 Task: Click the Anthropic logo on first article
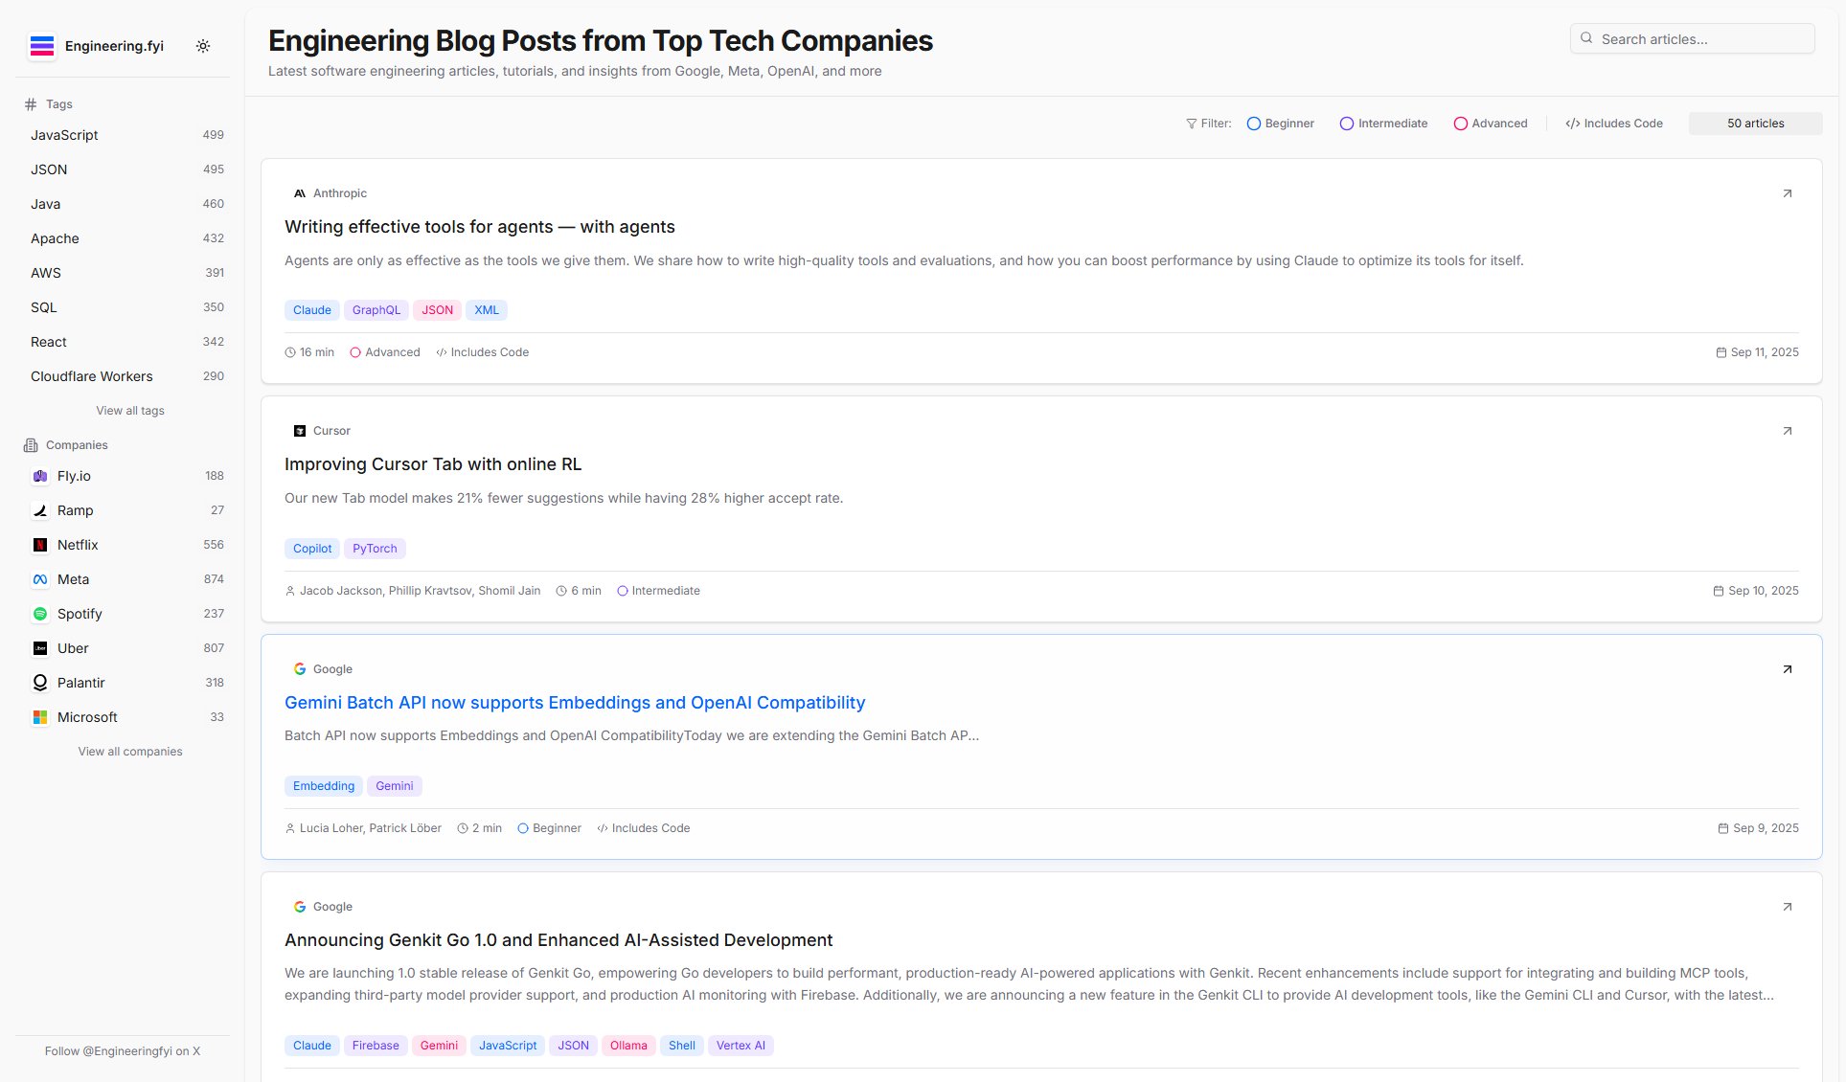300,193
